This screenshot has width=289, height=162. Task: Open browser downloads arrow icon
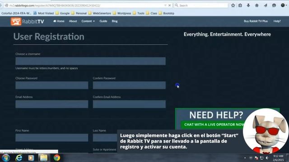pos(248,5)
